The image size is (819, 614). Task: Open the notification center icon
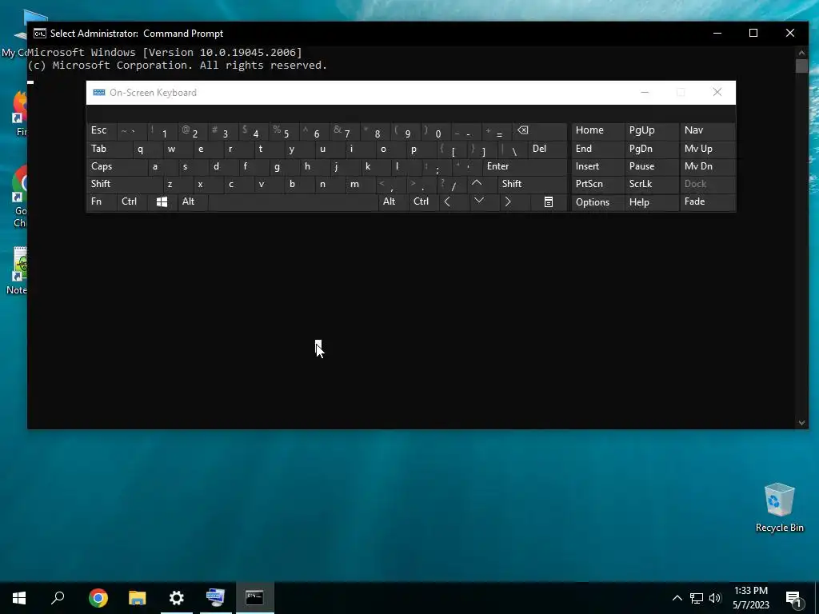coord(793,599)
